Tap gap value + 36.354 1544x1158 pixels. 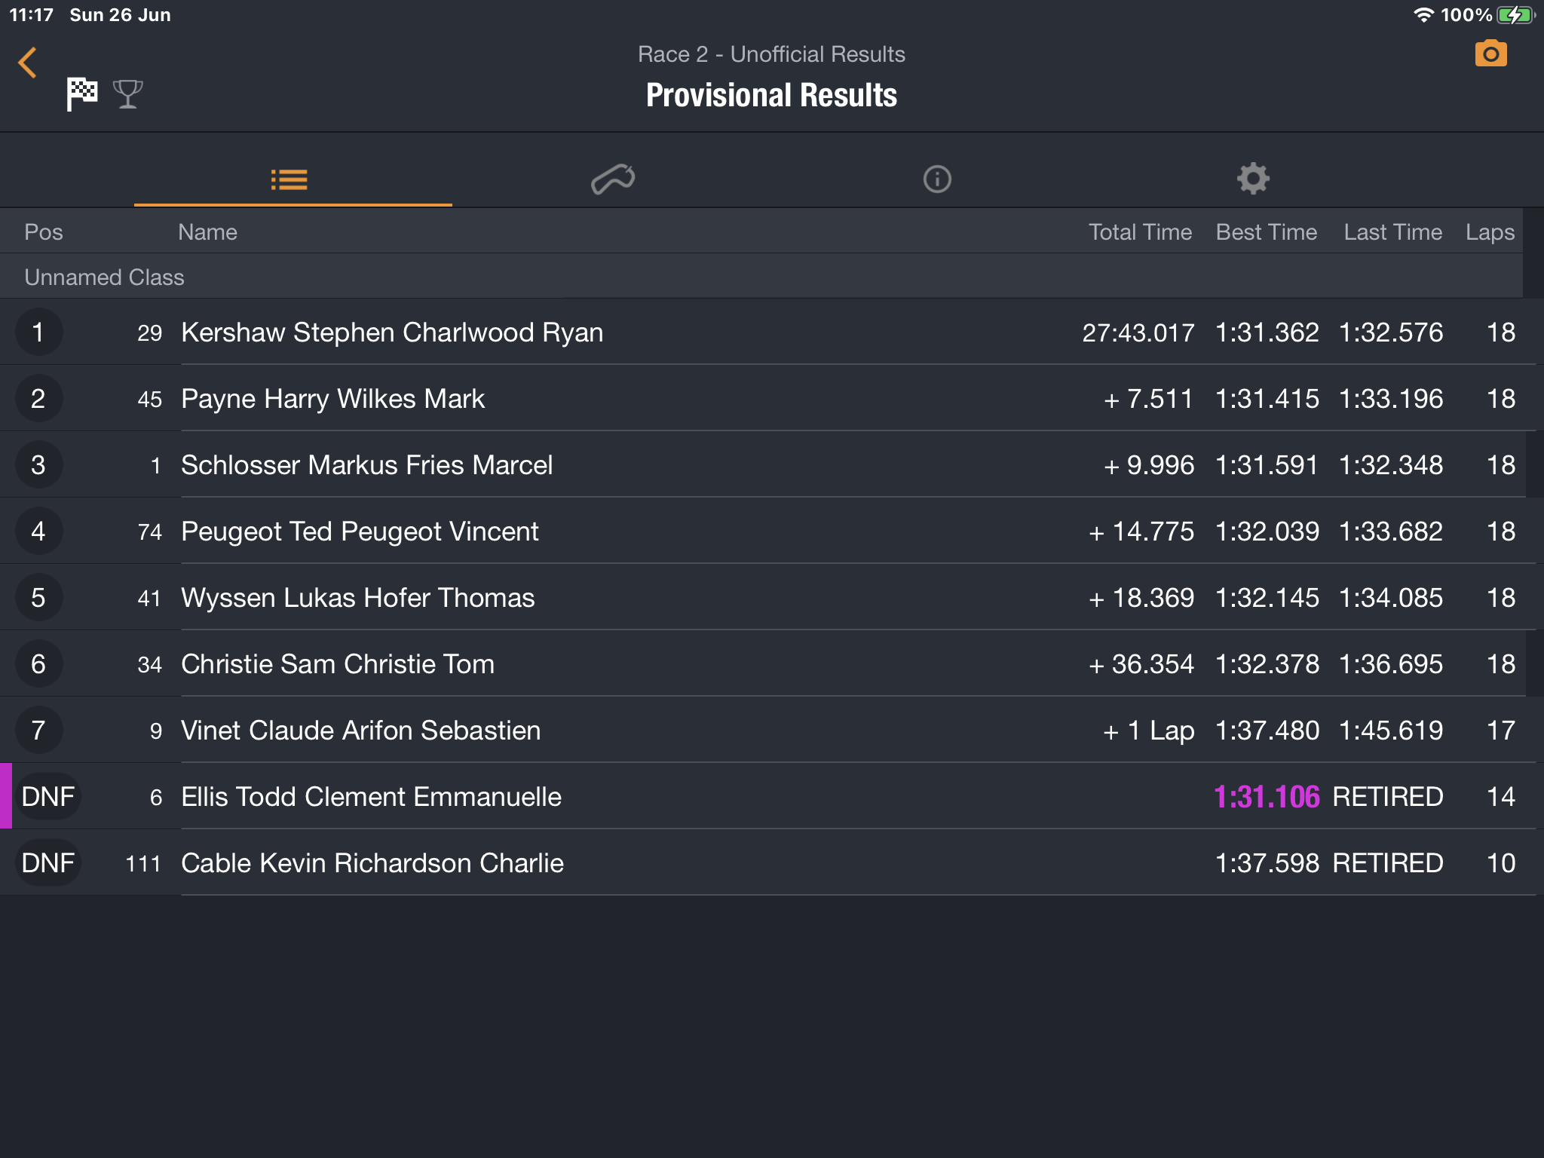[1141, 664]
